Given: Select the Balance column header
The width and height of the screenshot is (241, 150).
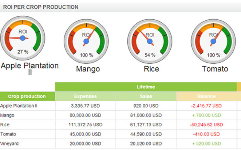Looking at the screenshot, I should (x=206, y=96).
